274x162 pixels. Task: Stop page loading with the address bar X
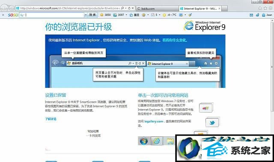click(133, 8)
